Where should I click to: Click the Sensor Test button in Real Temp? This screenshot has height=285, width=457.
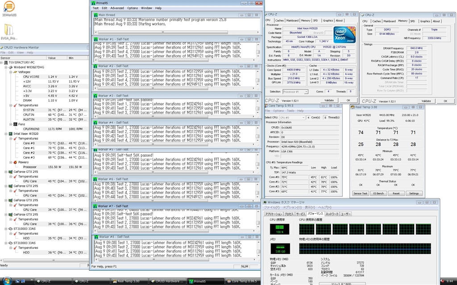tap(361, 193)
